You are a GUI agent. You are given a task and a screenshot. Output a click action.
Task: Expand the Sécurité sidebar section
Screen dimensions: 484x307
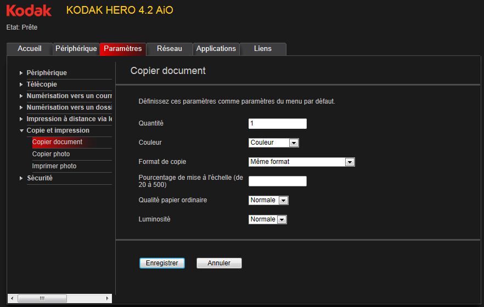point(40,178)
